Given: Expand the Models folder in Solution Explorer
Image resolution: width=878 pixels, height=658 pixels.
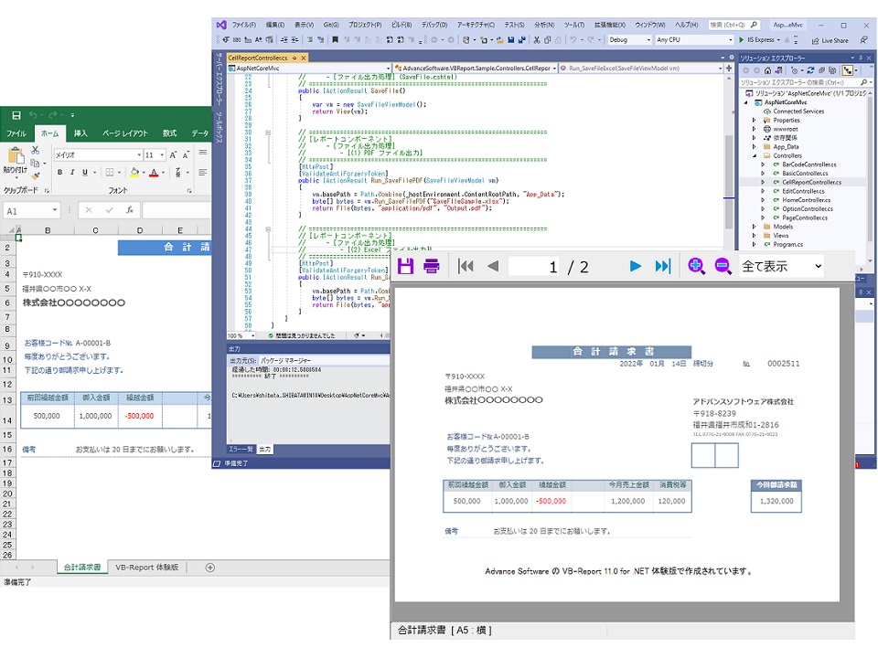Looking at the screenshot, I should click(x=754, y=227).
